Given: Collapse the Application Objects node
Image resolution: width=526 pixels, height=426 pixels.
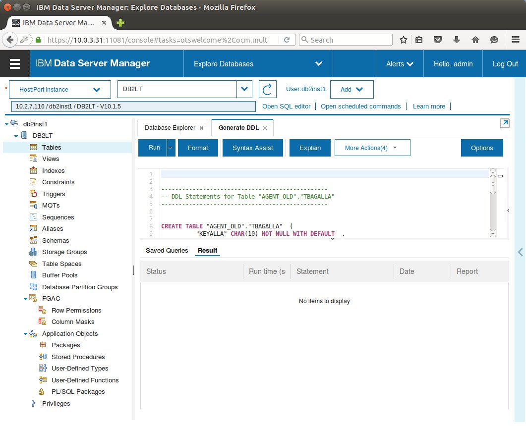Looking at the screenshot, I should (x=25, y=334).
